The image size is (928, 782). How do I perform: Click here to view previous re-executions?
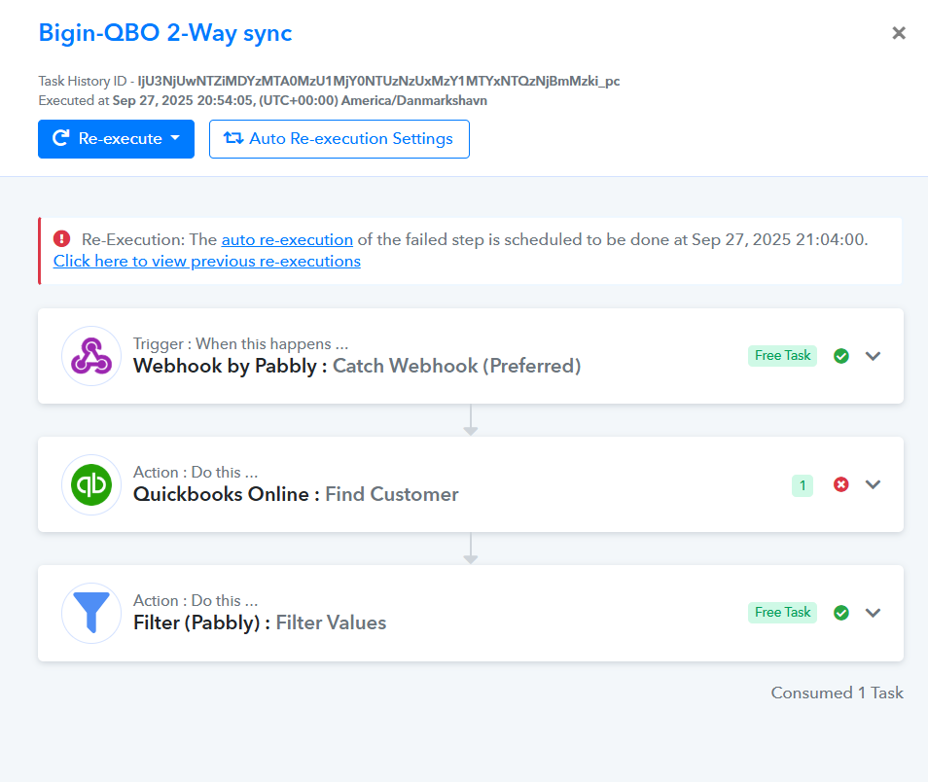click(x=206, y=261)
